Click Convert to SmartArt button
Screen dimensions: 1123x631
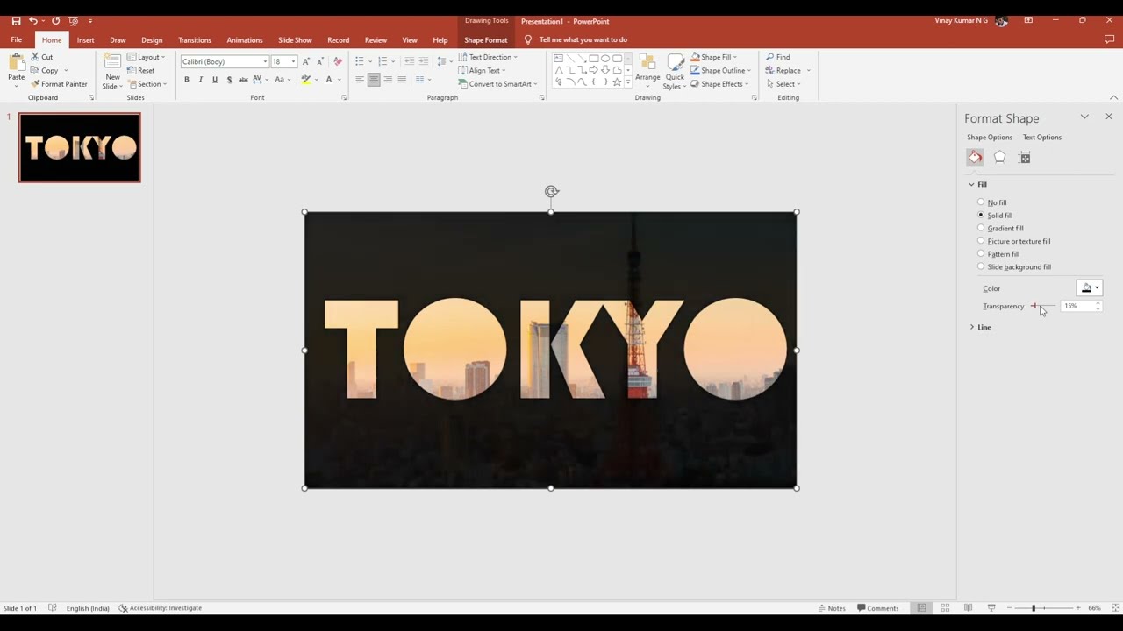[x=497, y=84]
